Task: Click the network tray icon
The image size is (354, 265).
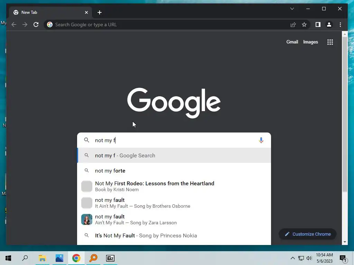Action: [x=301, y=258]
